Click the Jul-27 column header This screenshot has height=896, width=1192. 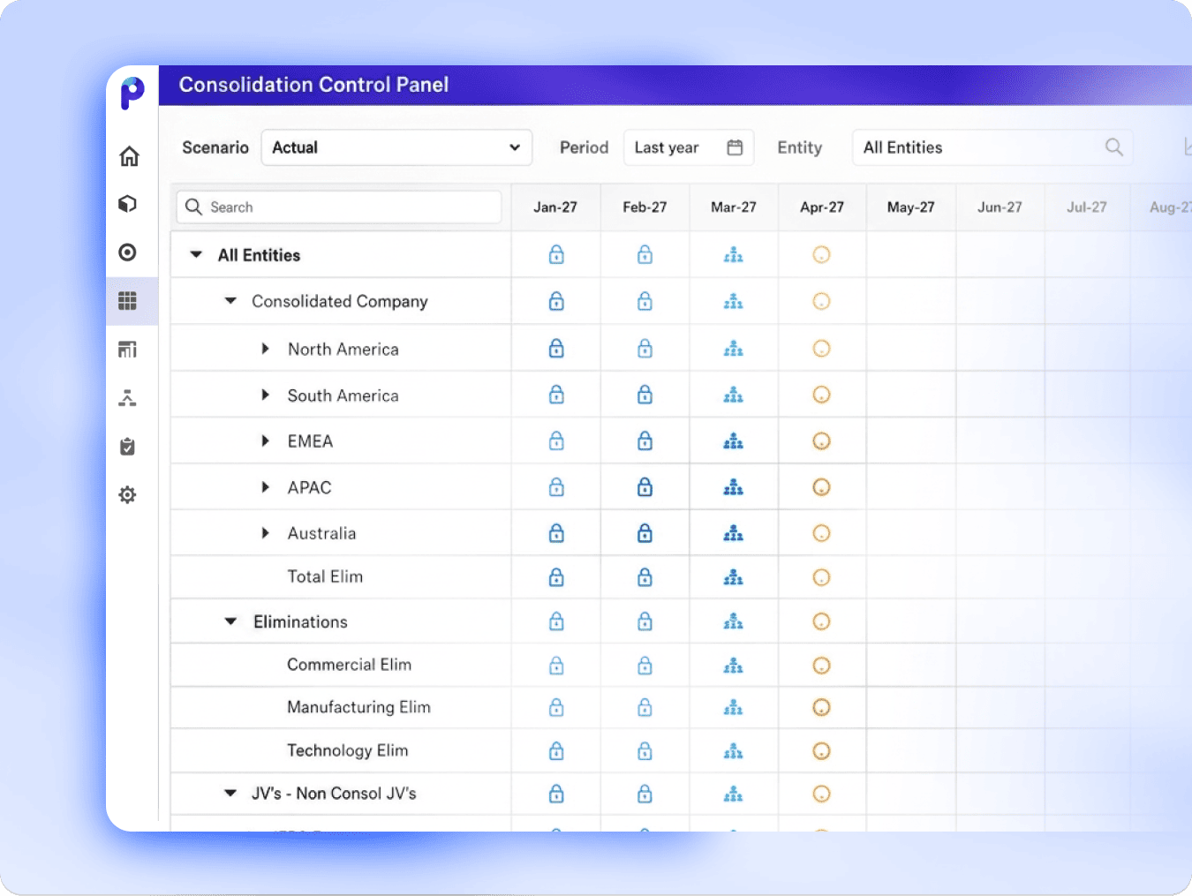pos(1087,207)
